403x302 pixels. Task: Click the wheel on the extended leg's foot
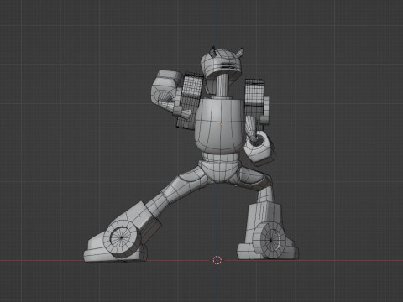121,238
